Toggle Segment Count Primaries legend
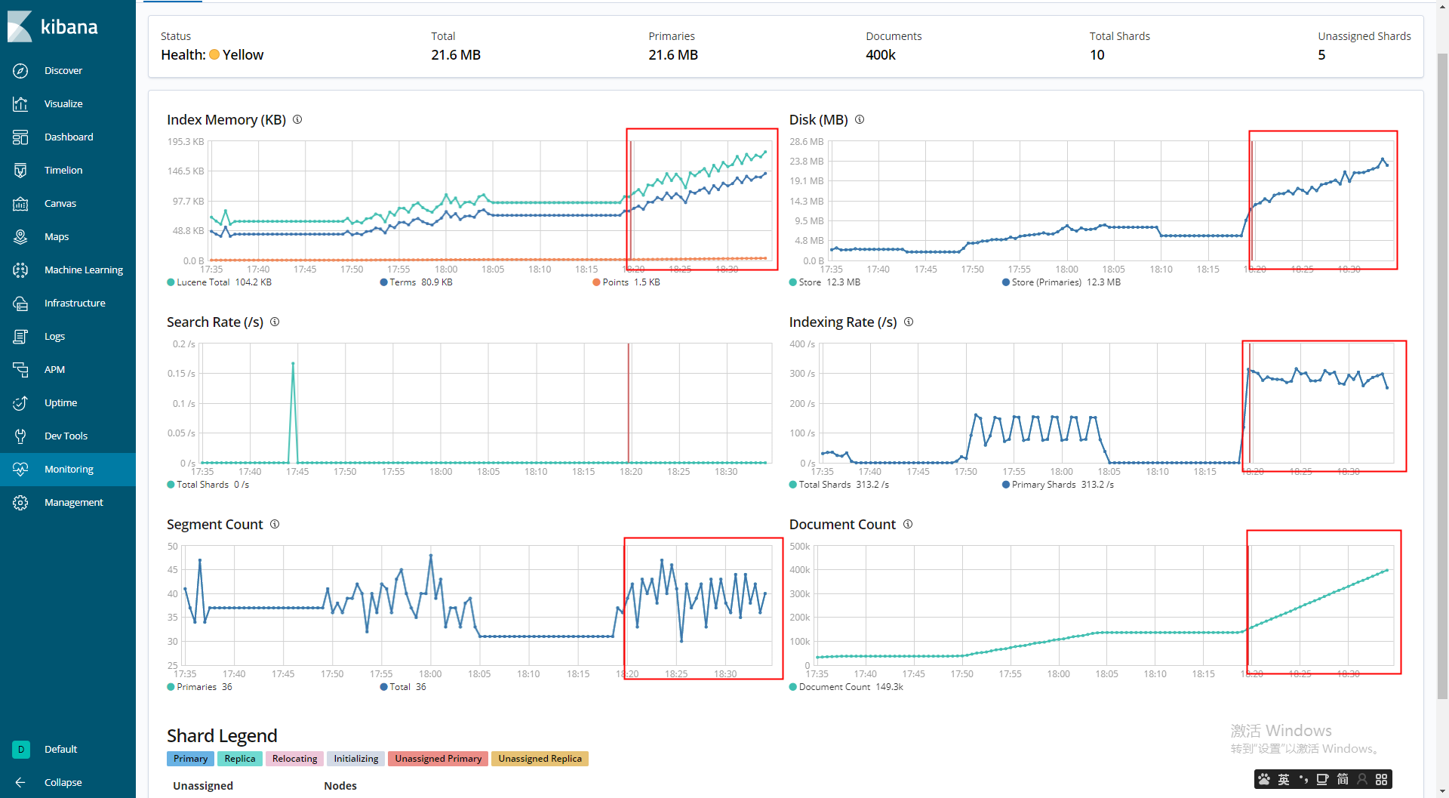Screen dimensions: 1449x798 tap(199, 687)
